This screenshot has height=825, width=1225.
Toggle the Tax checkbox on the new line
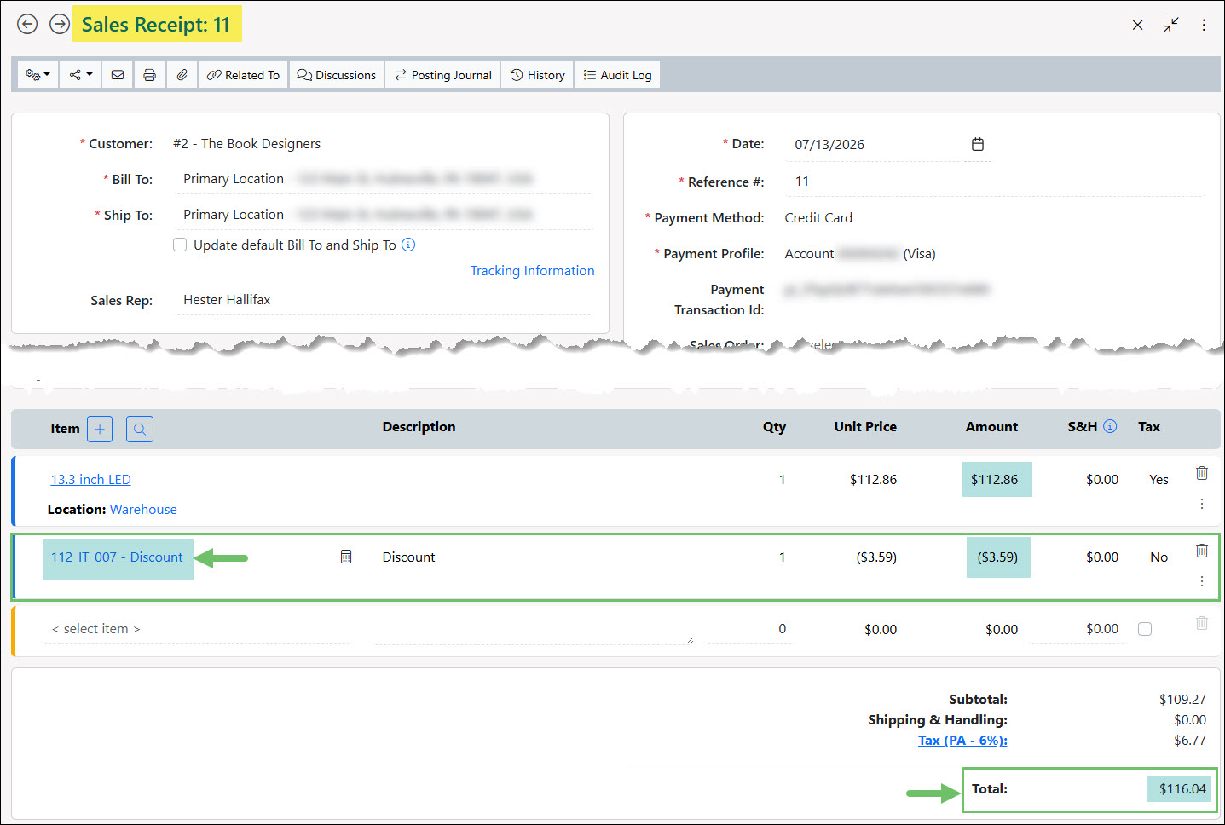tap(1145, 629)
